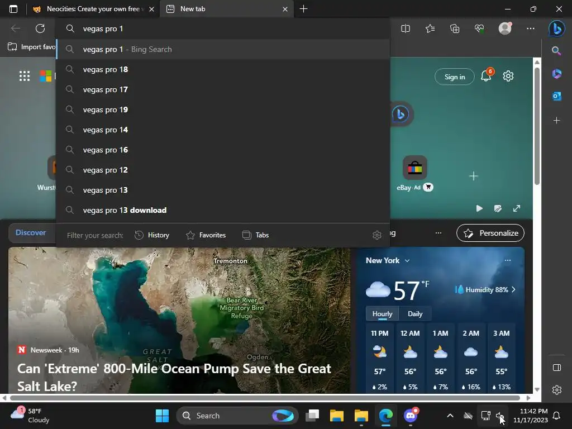The image size is (572, 429).
Task: Add a new sidebar app
Action: tap(556, 120)
